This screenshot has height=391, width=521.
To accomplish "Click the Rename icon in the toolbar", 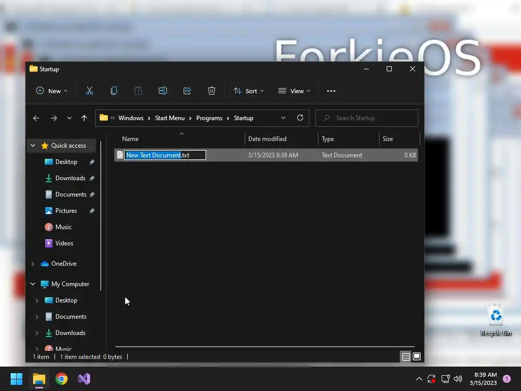I will tap(163, 91).
